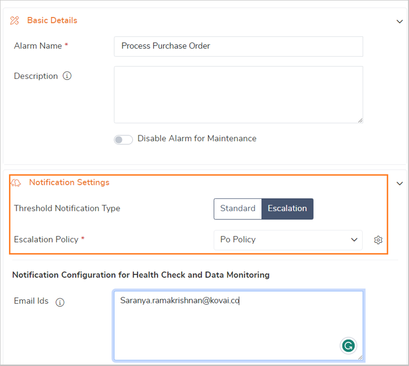Image resolution: width=409 pixels, height=366 pixels.
Task: Click inside the Alarm Name field
Action: [238, 46]
